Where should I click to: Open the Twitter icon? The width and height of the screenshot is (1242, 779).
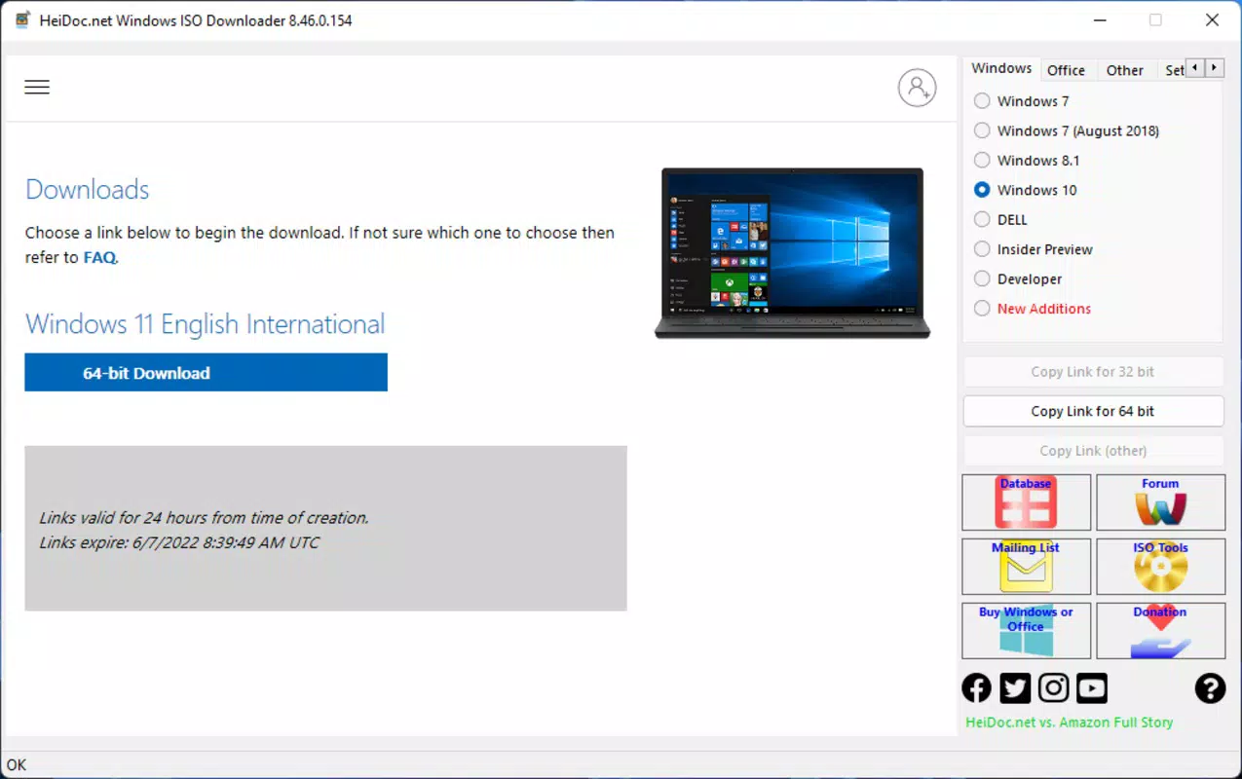coord(1015,688)
